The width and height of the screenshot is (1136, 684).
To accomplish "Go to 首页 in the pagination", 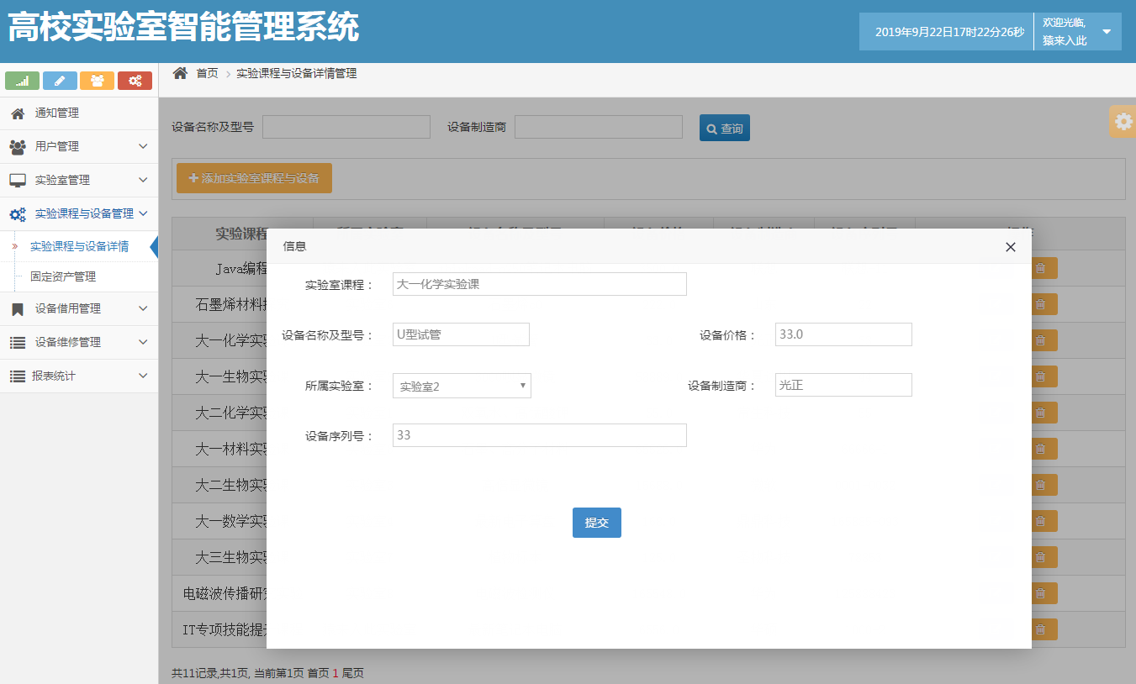I will click(318, 673).
